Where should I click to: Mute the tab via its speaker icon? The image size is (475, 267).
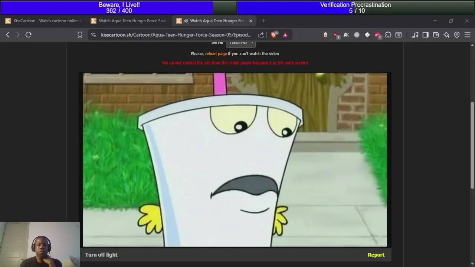(186, 21)
